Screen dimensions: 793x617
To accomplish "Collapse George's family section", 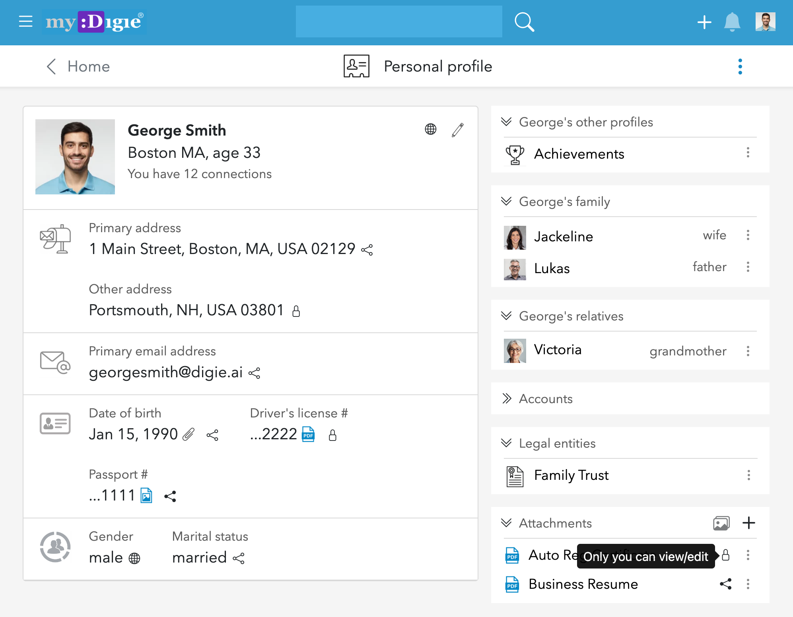I will click(506, 201).
